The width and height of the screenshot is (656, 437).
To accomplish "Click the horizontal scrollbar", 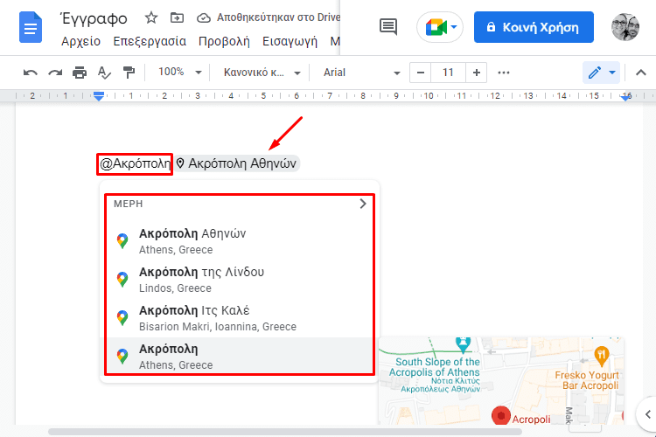I will [x=285, y=431].
